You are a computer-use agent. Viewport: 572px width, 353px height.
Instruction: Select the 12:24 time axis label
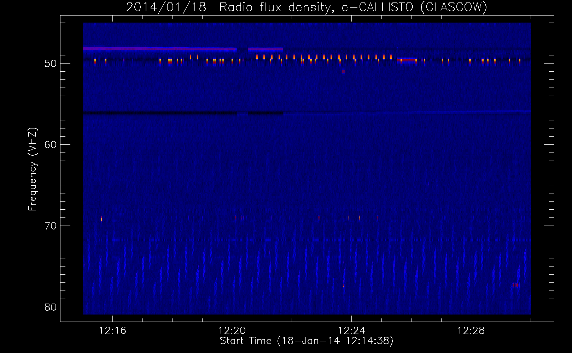[351, 330]
